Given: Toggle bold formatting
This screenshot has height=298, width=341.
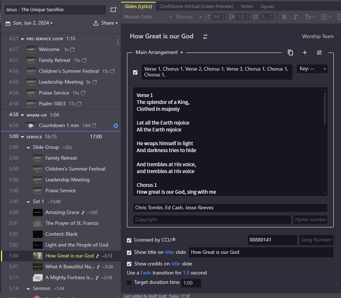Looking at the screenshot, I should (284, 17).
